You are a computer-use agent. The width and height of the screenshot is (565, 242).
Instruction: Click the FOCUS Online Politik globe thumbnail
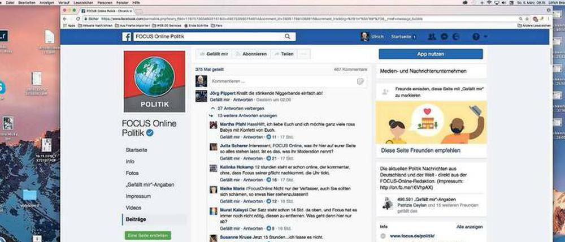pyautogui.click(x=154, y=81)
